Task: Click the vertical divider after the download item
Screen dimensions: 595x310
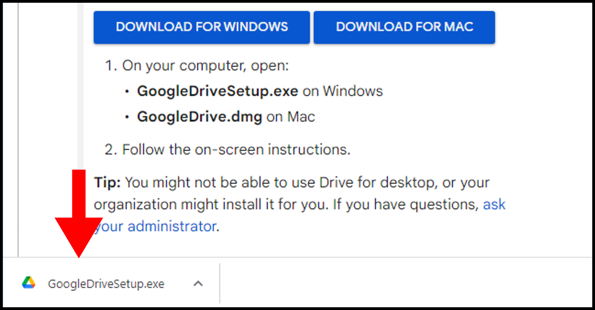Action: pos(220,283)
